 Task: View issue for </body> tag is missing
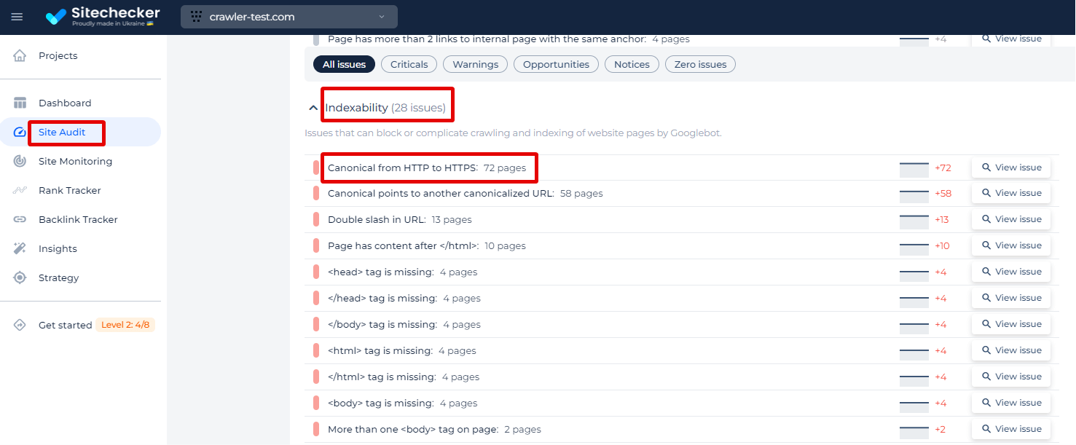point(1011,324)
